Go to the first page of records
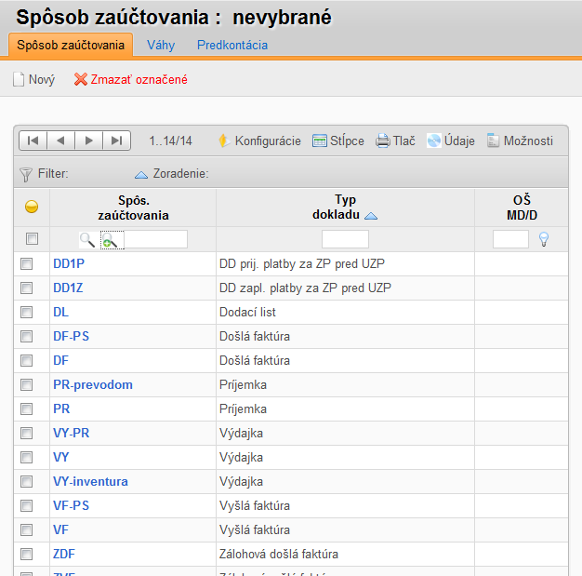 [33, 141]
